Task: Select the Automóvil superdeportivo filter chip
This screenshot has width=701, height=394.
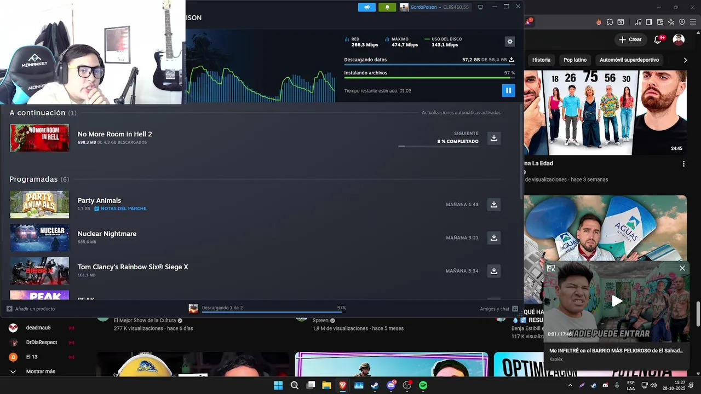Action: (x=629, y=60)
